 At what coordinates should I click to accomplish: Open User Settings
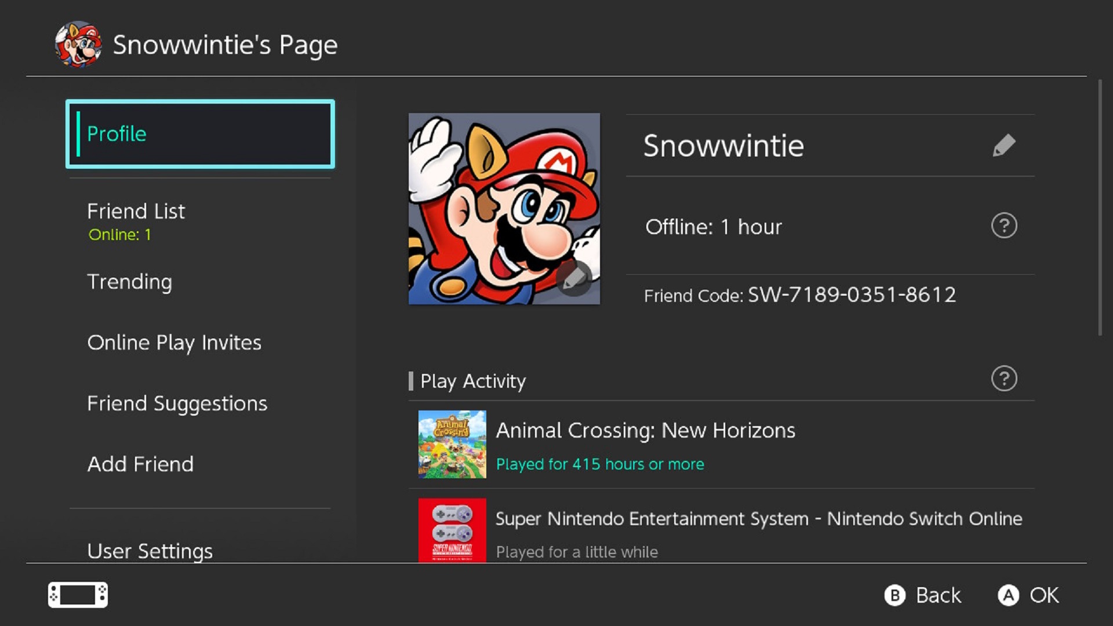tap(149, 551)
